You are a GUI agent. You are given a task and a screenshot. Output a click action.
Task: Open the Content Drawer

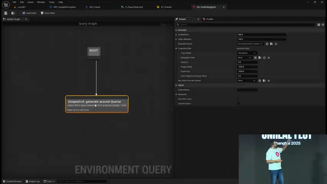click(13, 181)
